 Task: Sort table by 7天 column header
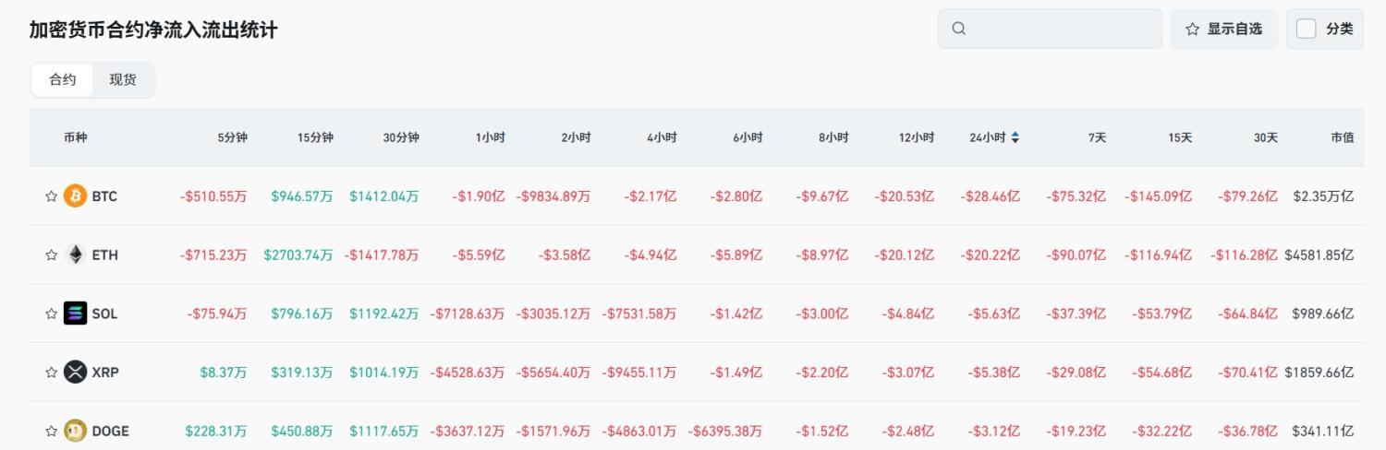point(1096,137)
